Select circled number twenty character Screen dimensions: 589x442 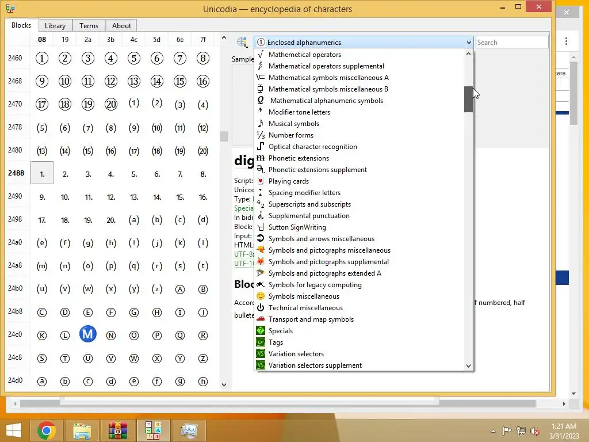[x=111, y=104]
